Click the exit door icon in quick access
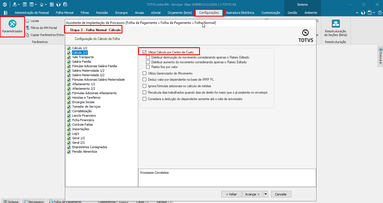 [x=65, y=4]
